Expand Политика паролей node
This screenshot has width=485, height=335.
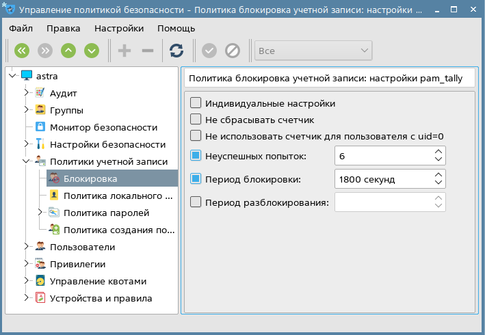click(40, 212)
